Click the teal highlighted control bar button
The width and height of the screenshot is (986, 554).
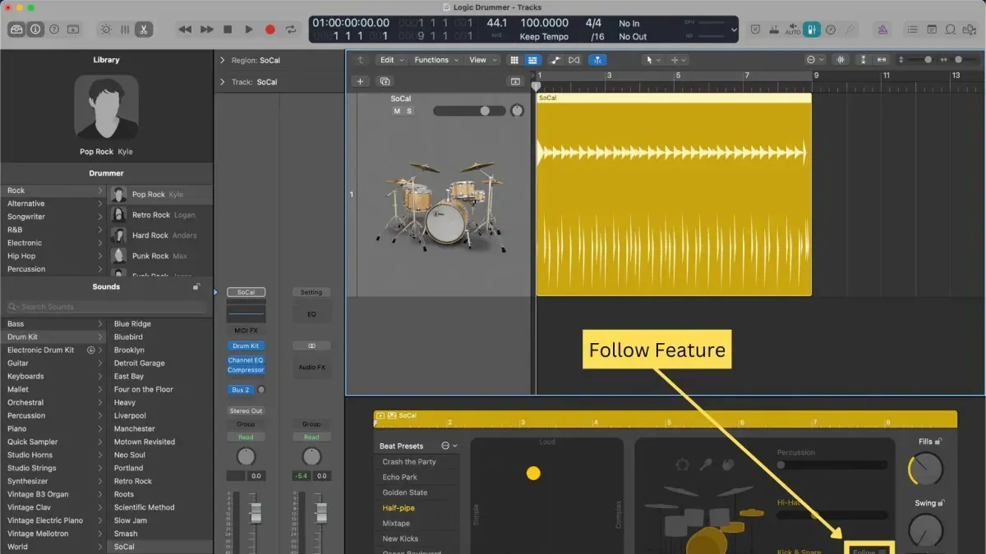point(811,30)
